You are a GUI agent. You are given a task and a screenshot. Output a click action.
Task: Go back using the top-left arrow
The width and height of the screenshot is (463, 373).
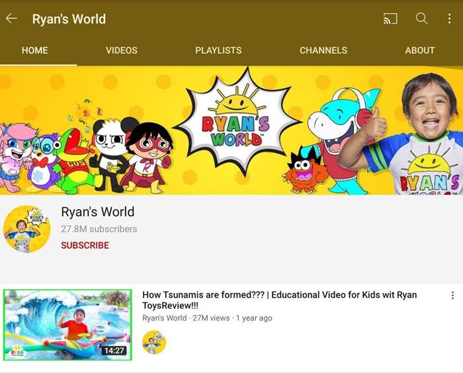pos(11,19)
